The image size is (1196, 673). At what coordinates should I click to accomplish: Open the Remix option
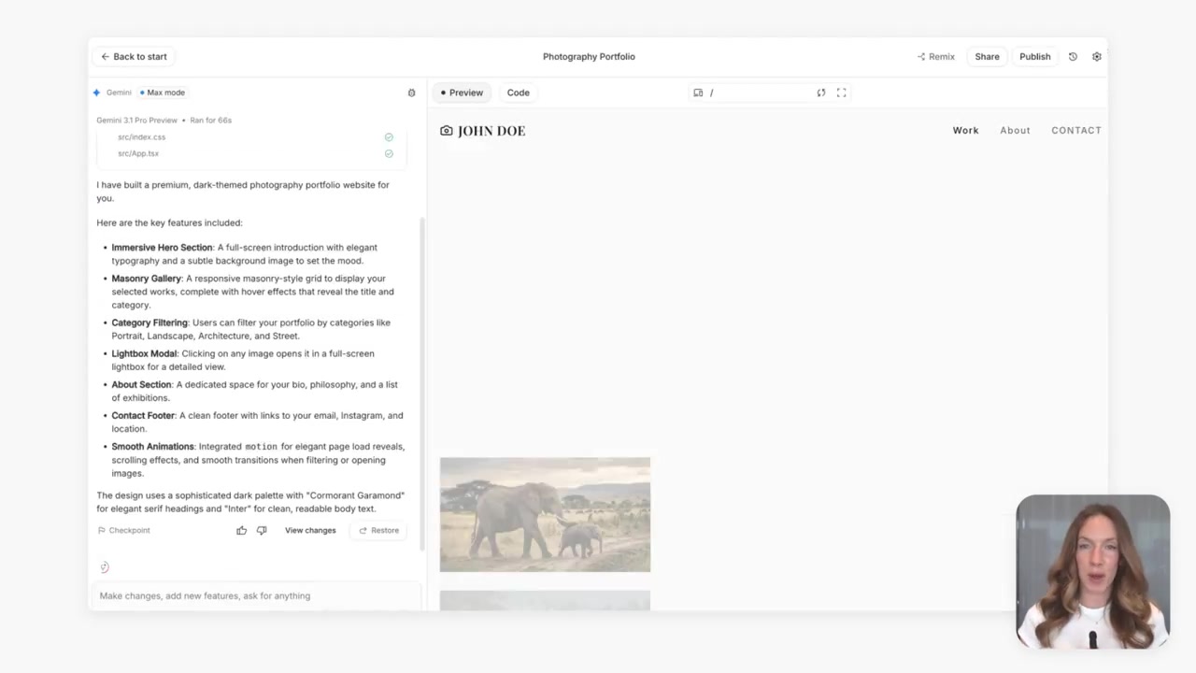[x=936, y=56]
